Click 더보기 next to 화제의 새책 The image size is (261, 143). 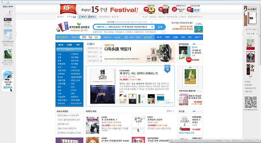tap(170, 111)
